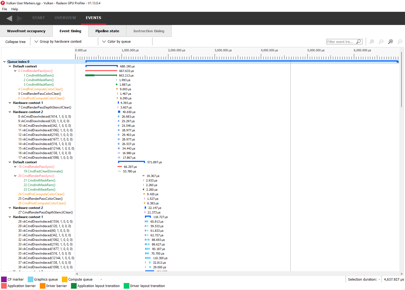Click the Filter event tree input field

(341, 42)
